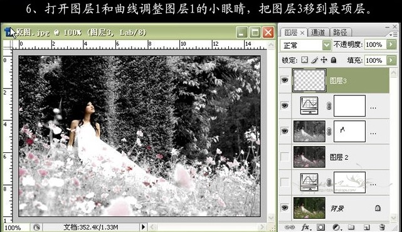
Task: Click the photo thumbnail of the masked layer
Action: click(x=309, y=131)
